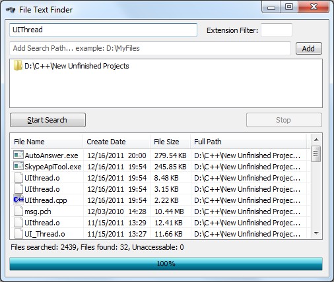Click the SkypeApiTool.exe file icon
The image size is (334, 282).
pyautogui.click(x=18, y=166)
